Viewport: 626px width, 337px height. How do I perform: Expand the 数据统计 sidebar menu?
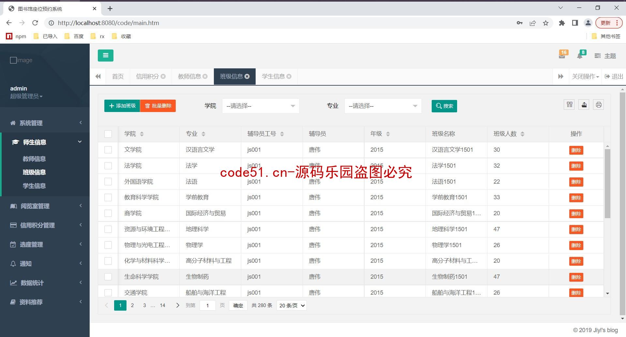(45, 283)
